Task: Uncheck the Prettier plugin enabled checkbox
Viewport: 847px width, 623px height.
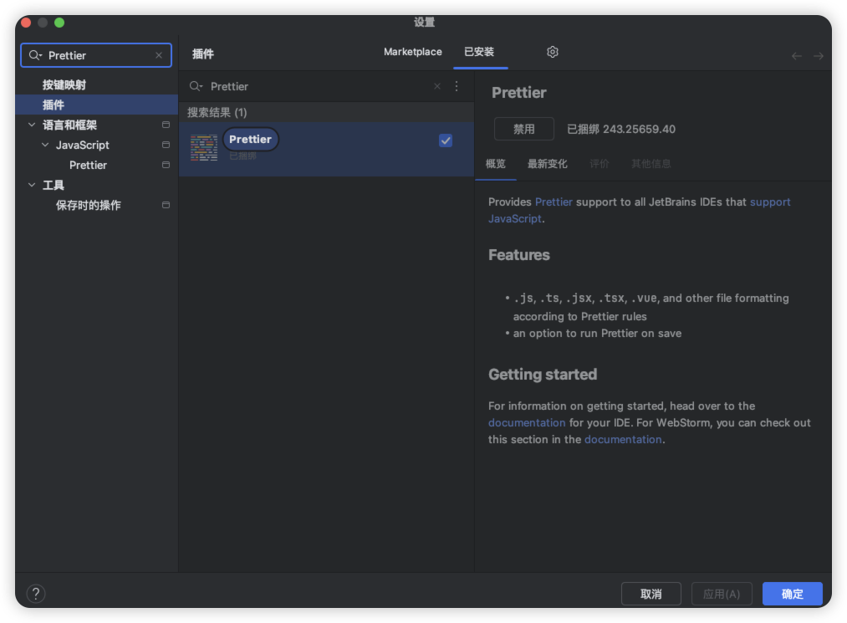Action: (446, 140)
